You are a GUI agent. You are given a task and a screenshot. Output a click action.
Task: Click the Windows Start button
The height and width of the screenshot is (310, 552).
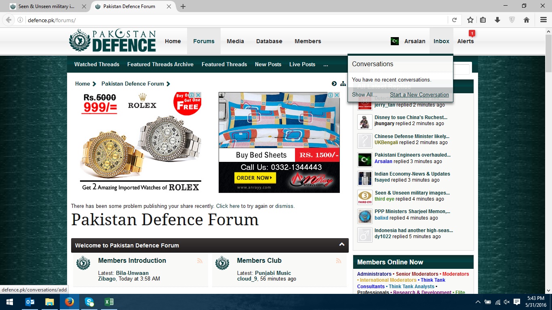pyautogui.click(x=10, y=302)
